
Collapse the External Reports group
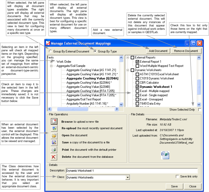pos(128,57)
